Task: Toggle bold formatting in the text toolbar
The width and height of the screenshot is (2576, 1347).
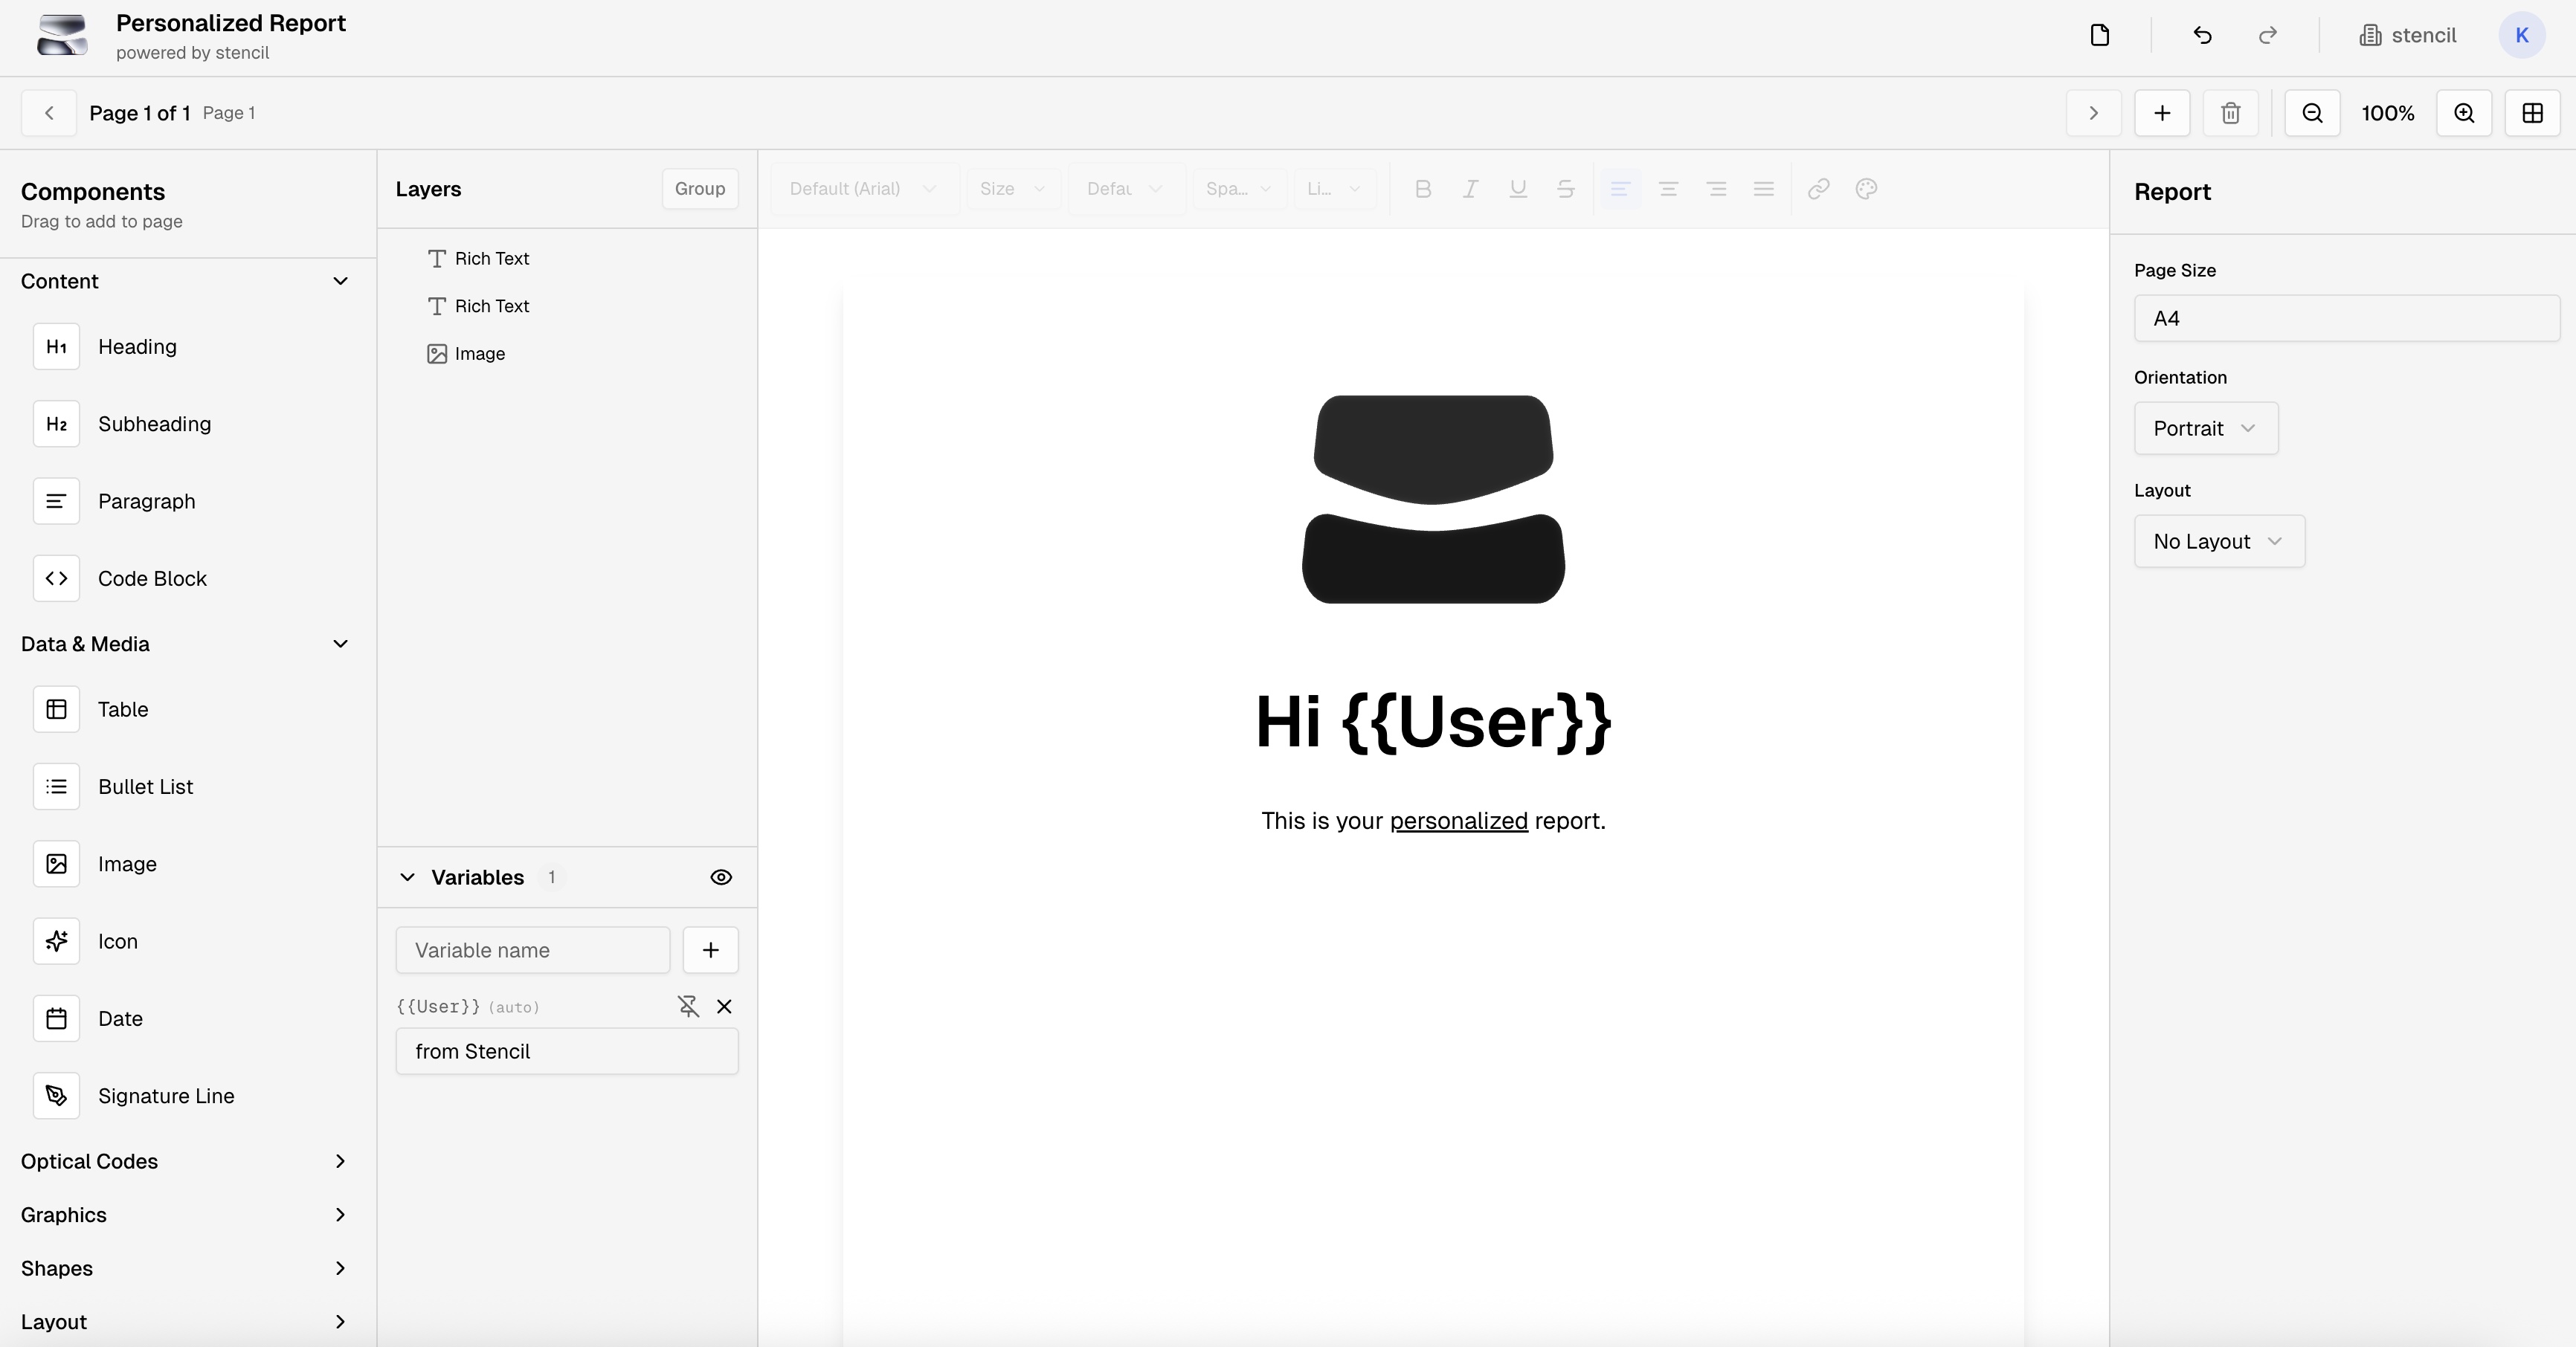Action: point(1424,189)
